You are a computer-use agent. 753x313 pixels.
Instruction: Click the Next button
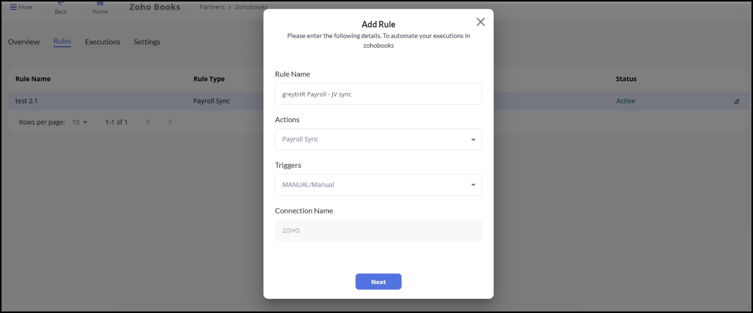(378, 281)
